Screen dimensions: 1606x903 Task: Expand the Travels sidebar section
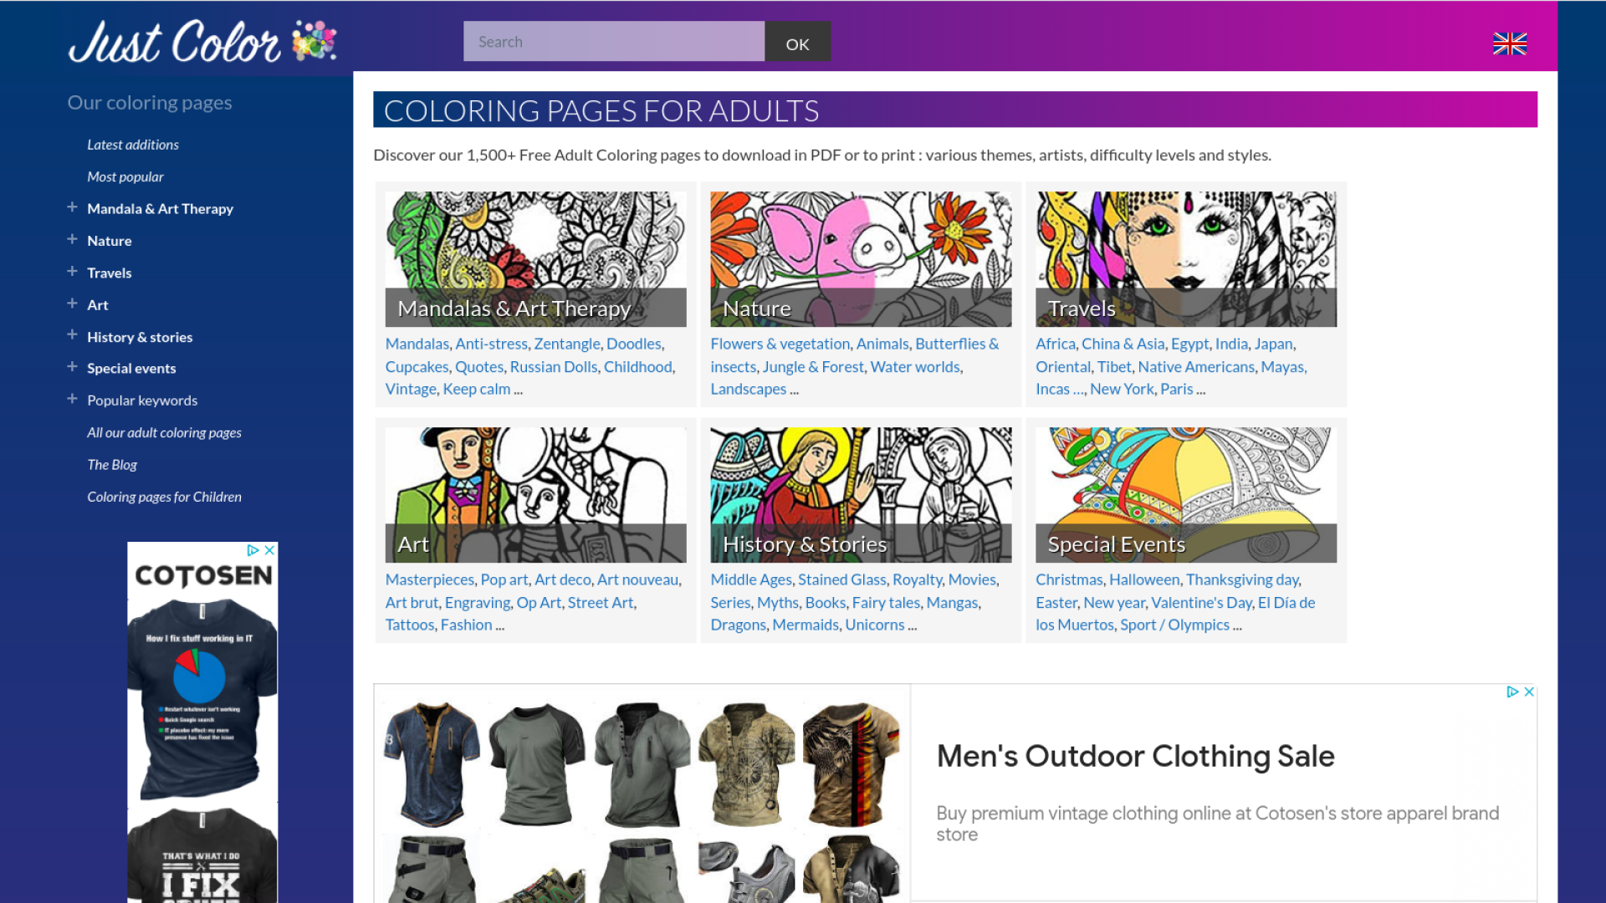coord(72,272)
